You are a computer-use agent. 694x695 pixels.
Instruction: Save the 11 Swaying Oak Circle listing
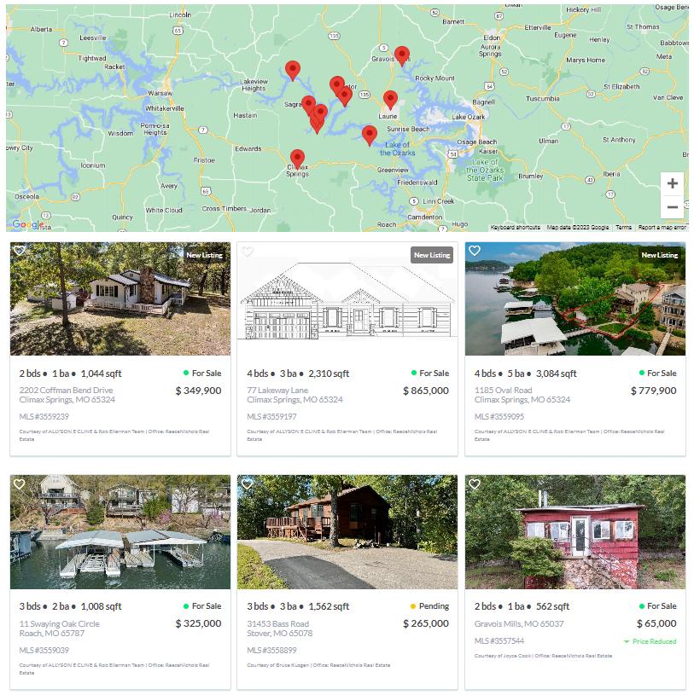[x=19, y=484]
